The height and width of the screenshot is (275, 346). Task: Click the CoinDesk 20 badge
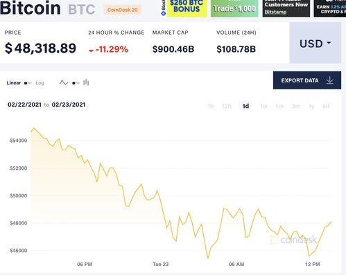(122, 10)
